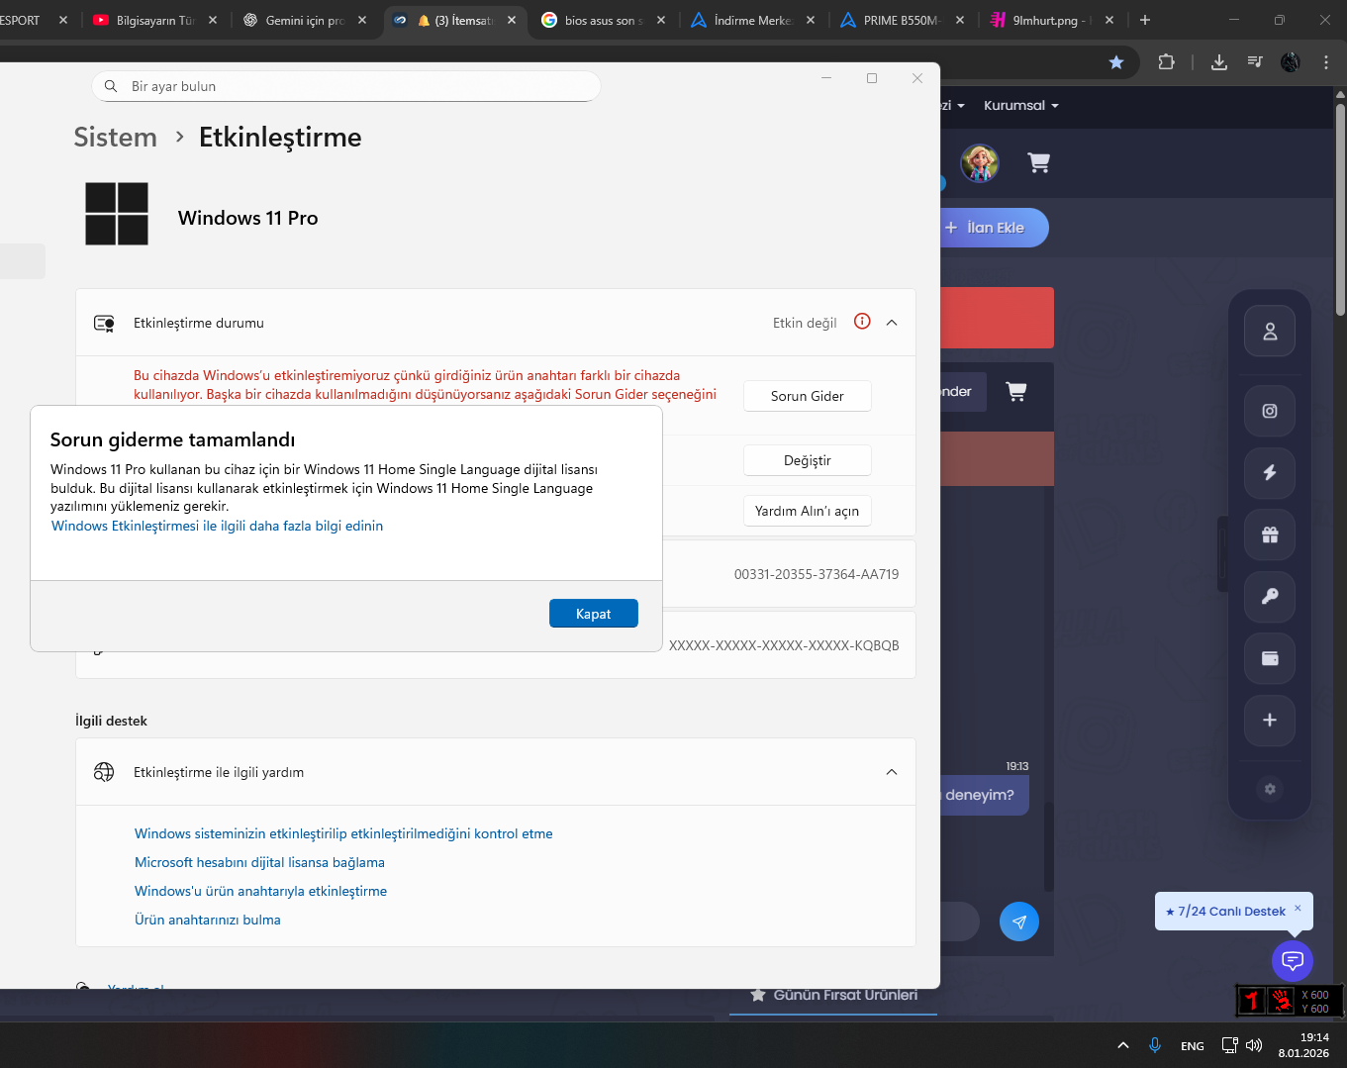The width and height of the screenshot is (1347, 1068).
Task: Open 'Windows'u ürün anahtarıyla etkinleştirme' link
Action: coord(260,891)
